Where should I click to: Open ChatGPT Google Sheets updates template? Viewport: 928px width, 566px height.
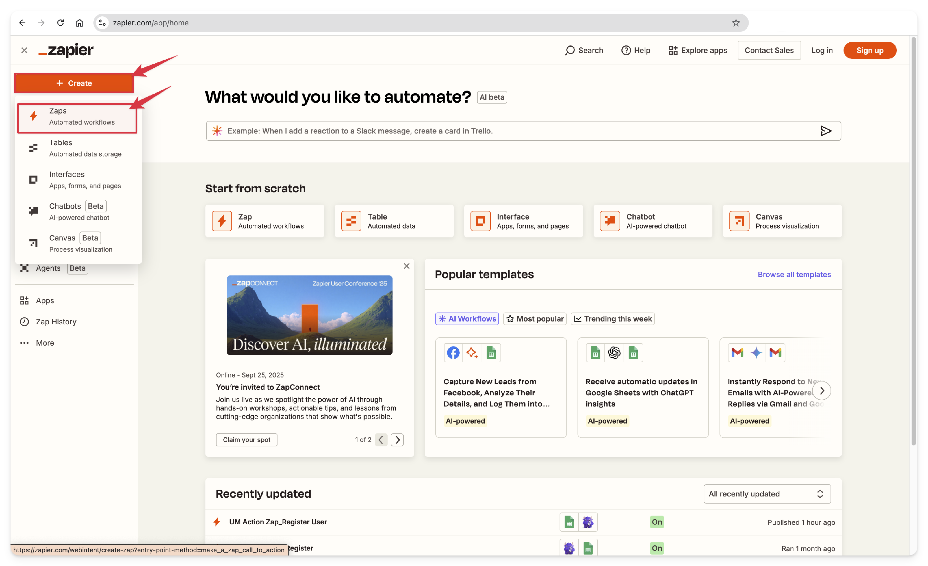click(643, 387)
